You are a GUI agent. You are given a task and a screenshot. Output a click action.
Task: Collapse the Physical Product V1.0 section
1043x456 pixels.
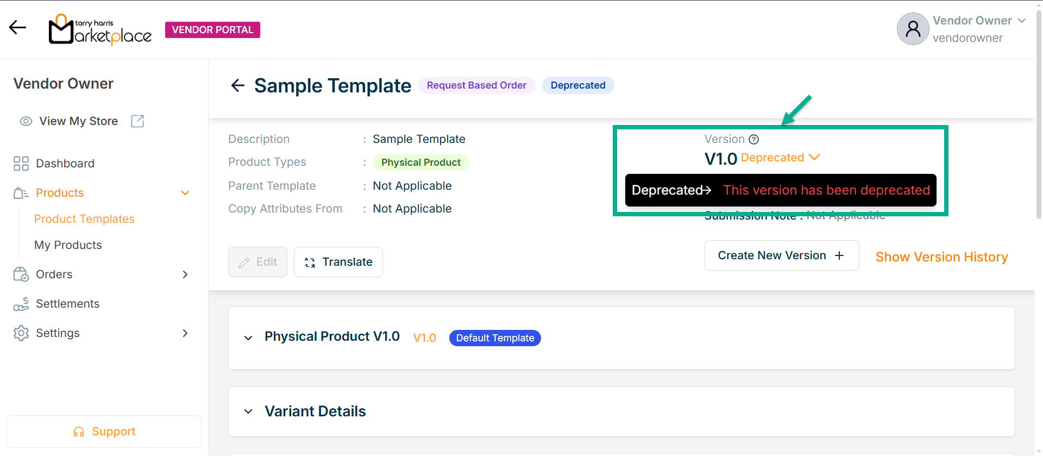(x=248, y=338)
